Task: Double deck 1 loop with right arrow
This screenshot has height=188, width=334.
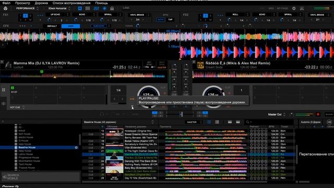Action: click(x=122, y=99)
